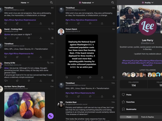Open profile Posts list item
Viewport: 162px width, 121px height.
[x=141, y=95]
